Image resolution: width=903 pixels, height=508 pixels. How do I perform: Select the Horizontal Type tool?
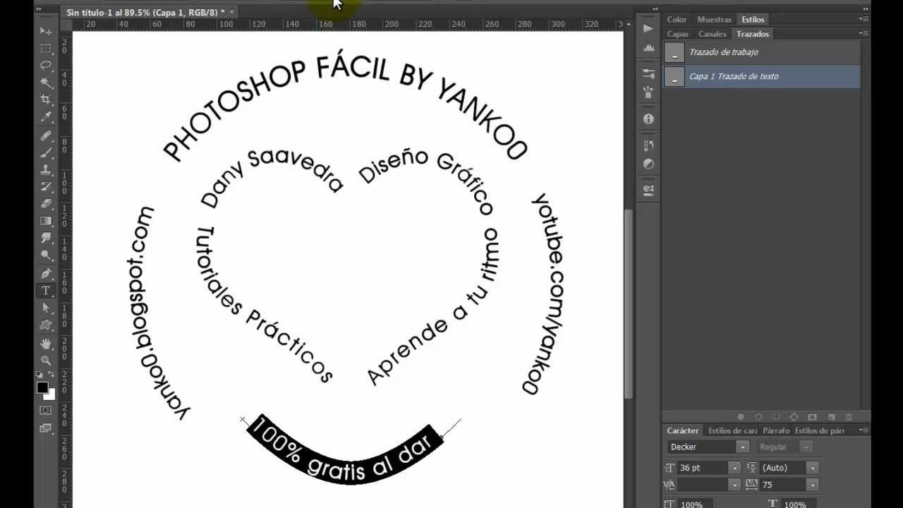point(46,291)
